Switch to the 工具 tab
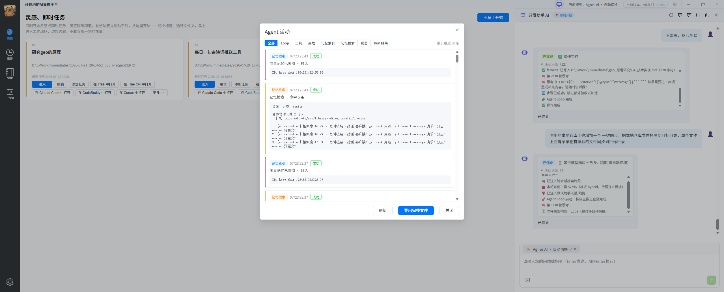This screenshot has height=292, width=724. click(299, 43)
